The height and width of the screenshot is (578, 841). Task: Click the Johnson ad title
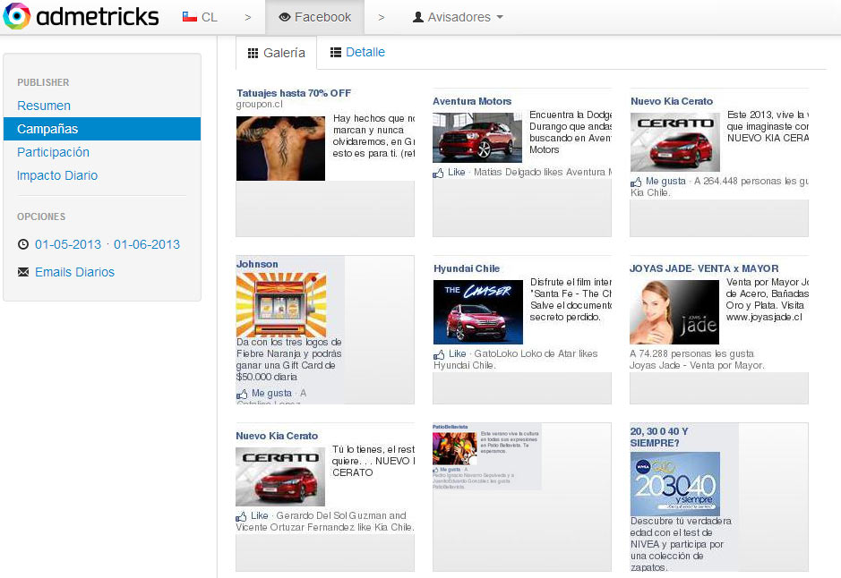(x=257, y=264)
